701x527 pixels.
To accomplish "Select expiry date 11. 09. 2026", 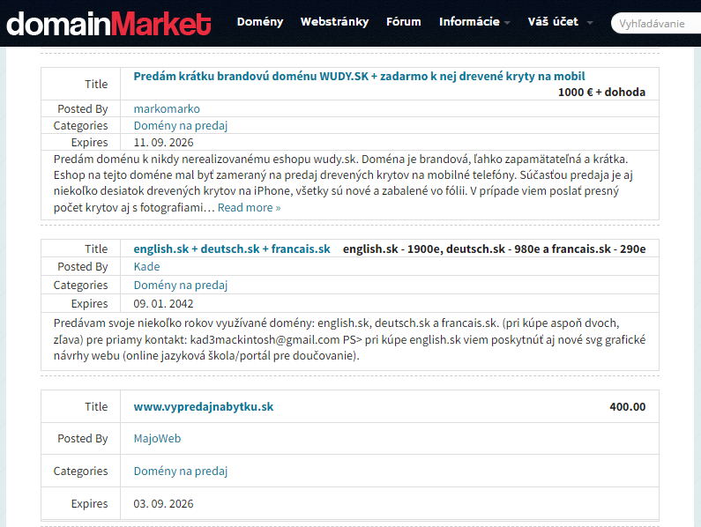I will coord(164,143).
